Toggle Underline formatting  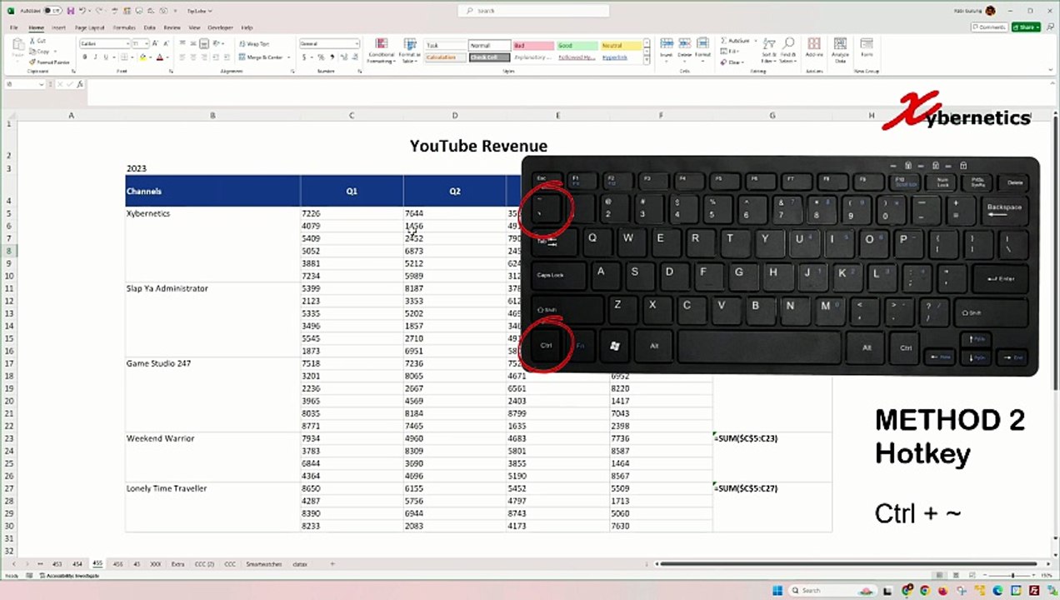pyautogui.click(x=106, y=57)
